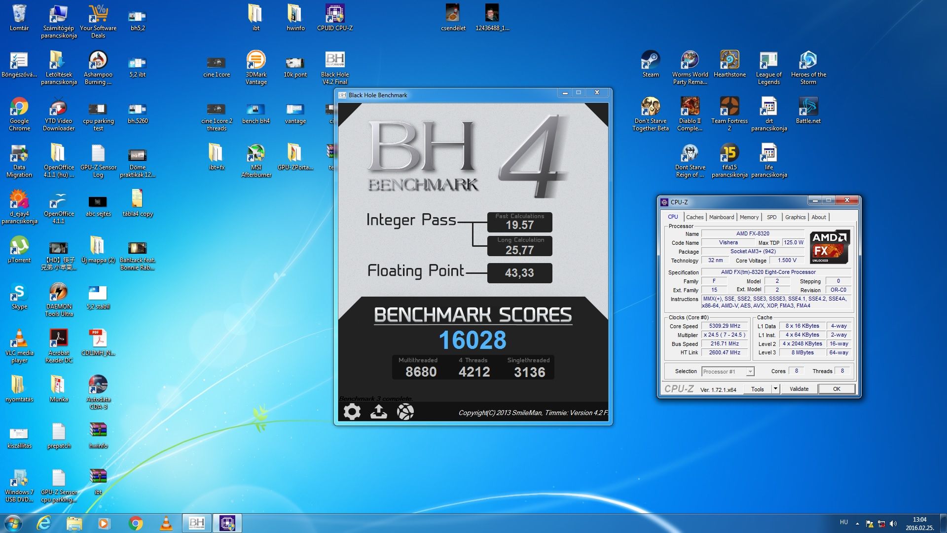Select the Skype desktop icon
Image resolution: width=947 pixels, height=533 pixels.
(x=19, y=296)
